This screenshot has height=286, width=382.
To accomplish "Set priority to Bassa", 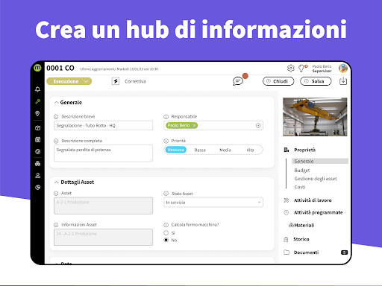I will tap(200, 150).
